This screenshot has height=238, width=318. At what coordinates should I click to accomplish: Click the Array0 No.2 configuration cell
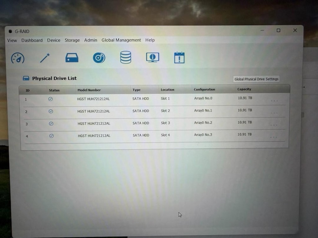203,123
